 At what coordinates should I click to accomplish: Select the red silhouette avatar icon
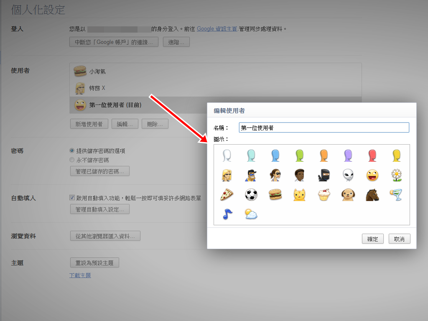coord(372,155)
